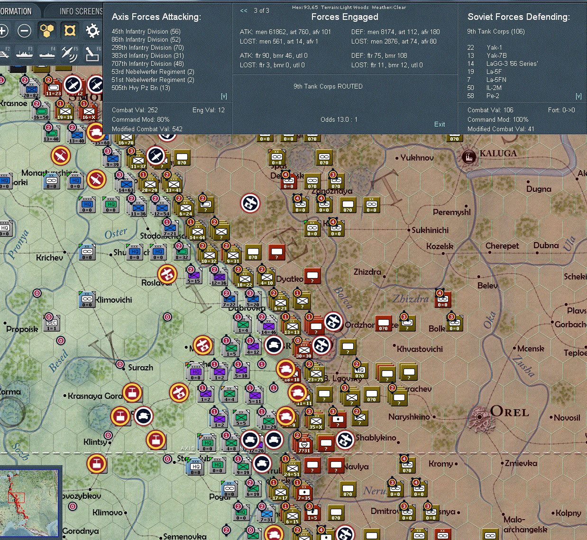Expand Soviet forces list [v] toggle
The width and height of the screenshot is (587, 540).
[578, 96]
